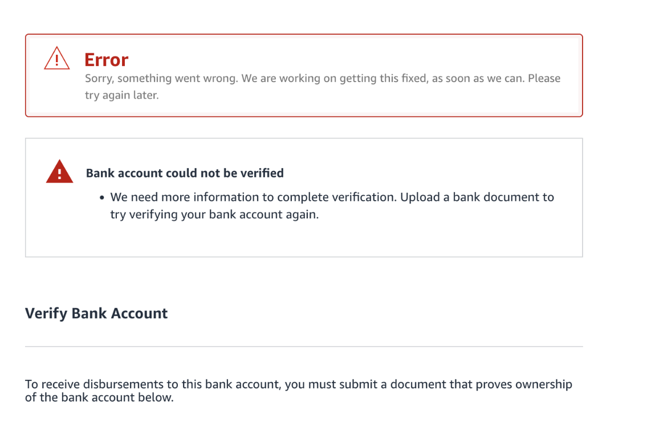Click the 'We are working on getting this fixed' sentence

(x=334, y=78)
